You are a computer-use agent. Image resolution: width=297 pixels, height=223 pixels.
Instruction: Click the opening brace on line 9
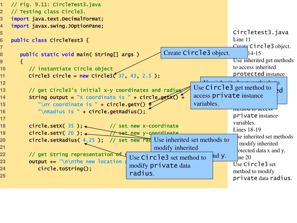[x=21, y=62]
